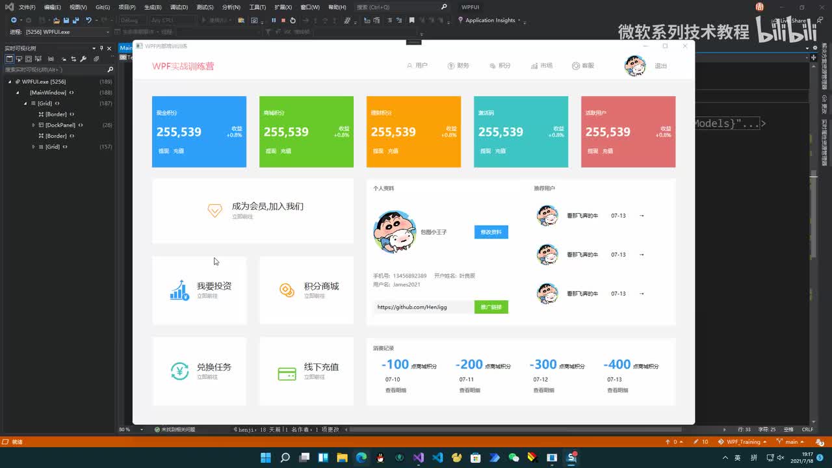The image size is (832, 468).
Task: Undo the last action from the toolbar
Action: pyautogui.click(x=89, y=20)
